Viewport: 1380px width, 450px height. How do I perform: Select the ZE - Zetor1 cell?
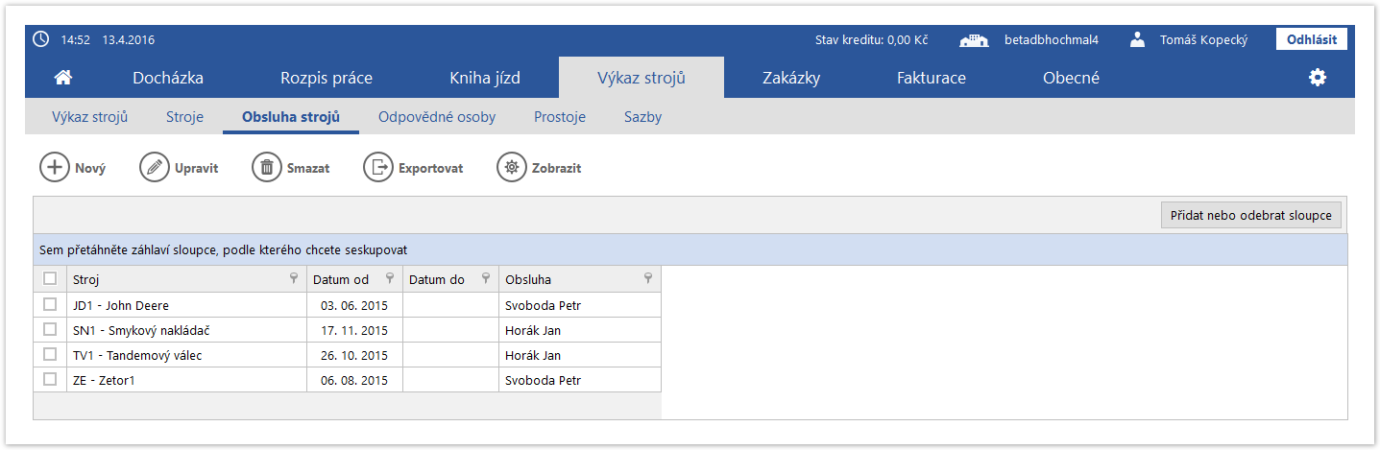(186, 380)
